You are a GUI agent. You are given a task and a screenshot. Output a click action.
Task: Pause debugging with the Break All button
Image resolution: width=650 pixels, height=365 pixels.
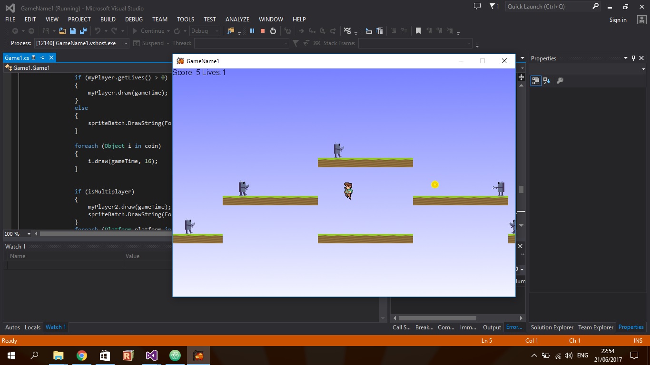coord(252,31)
